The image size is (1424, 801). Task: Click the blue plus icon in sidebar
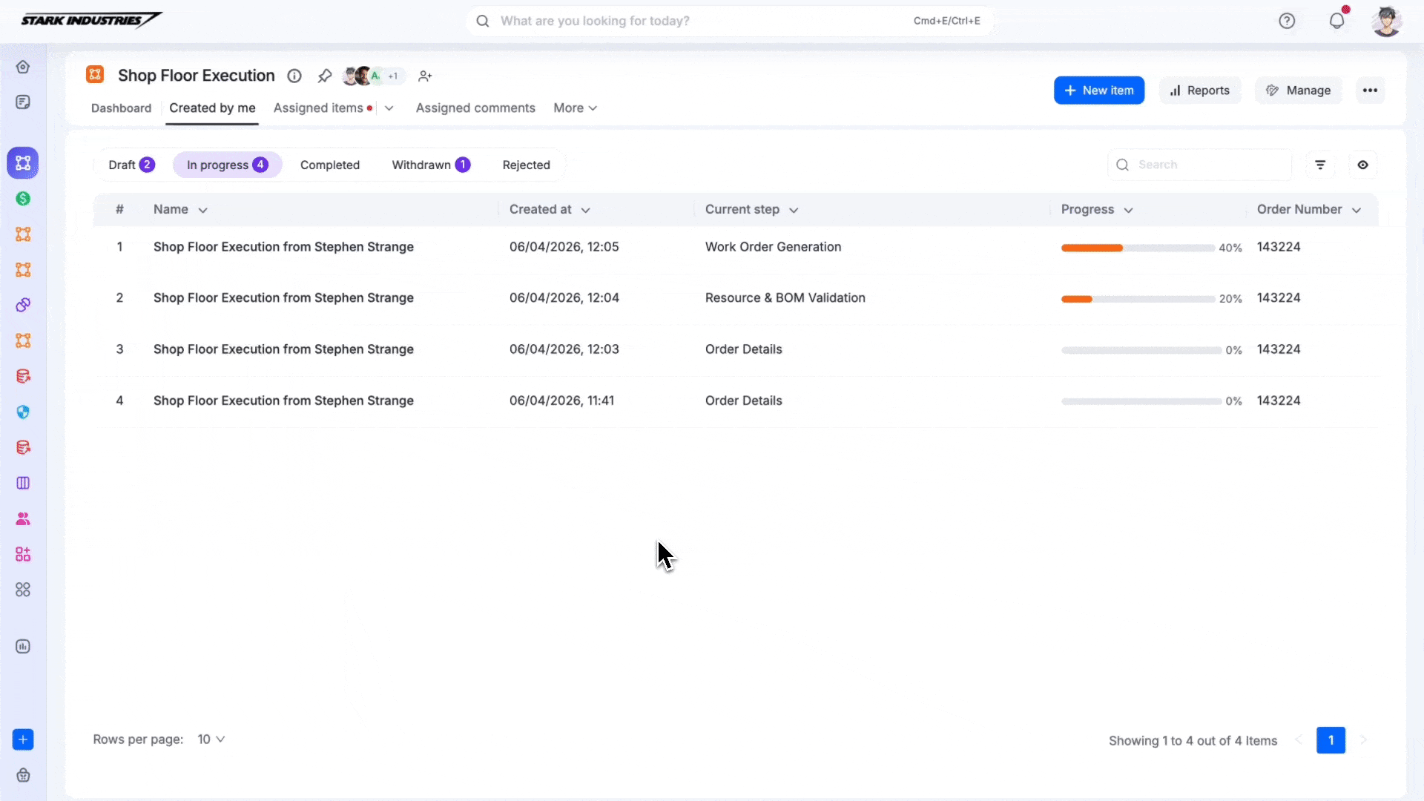23,739
